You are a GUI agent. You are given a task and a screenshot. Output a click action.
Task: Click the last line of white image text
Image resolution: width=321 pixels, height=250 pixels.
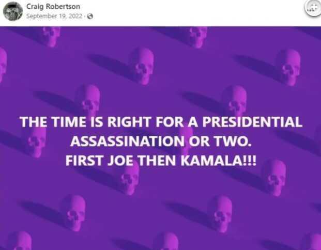coord(160,160)
